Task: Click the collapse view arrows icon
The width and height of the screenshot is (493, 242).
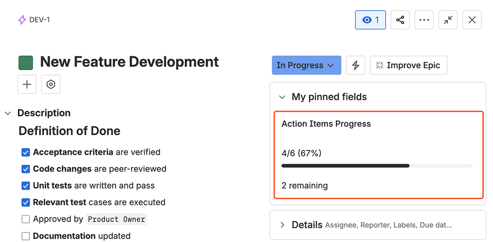Action: click(448, 20)
